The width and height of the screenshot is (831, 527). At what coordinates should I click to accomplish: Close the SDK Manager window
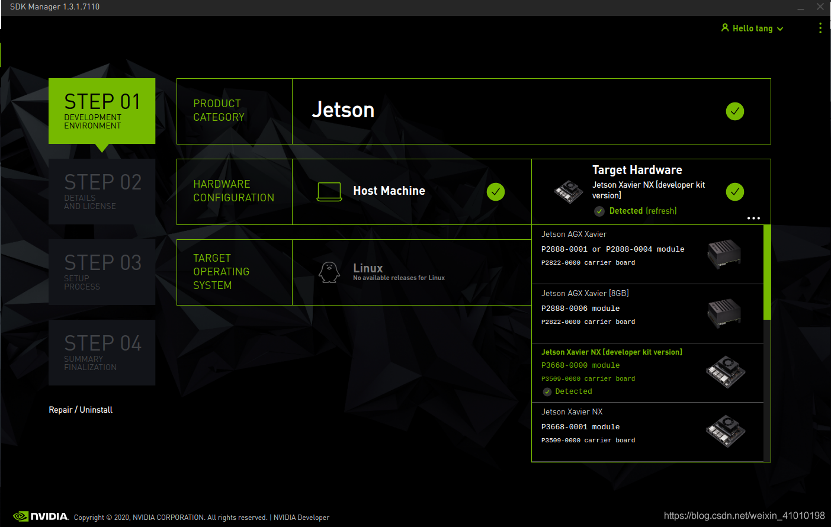click(820, 7)
